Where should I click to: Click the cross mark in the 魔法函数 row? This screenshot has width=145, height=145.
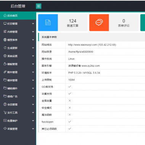pyautogui.click(x=70, y=114)
